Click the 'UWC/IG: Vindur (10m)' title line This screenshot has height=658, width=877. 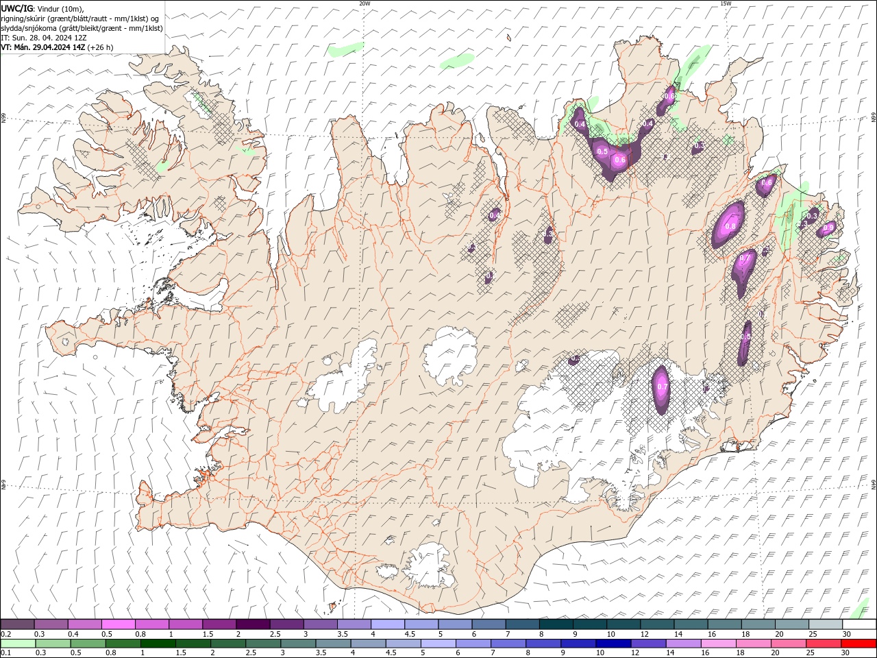coord(43,8)
